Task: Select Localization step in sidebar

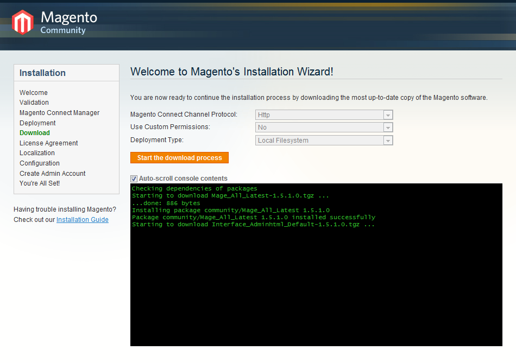Action: tap(37, 153)
